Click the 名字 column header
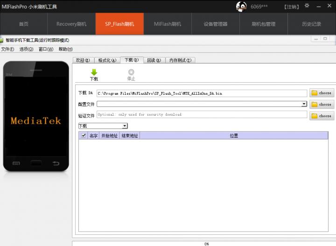336x246 pixels. (93, 136)
